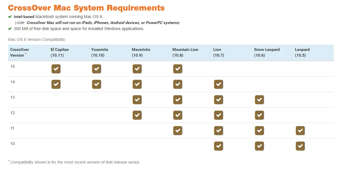
Task: Click version 14 El Capitan checkmark
Action: [x=56, y=84]
